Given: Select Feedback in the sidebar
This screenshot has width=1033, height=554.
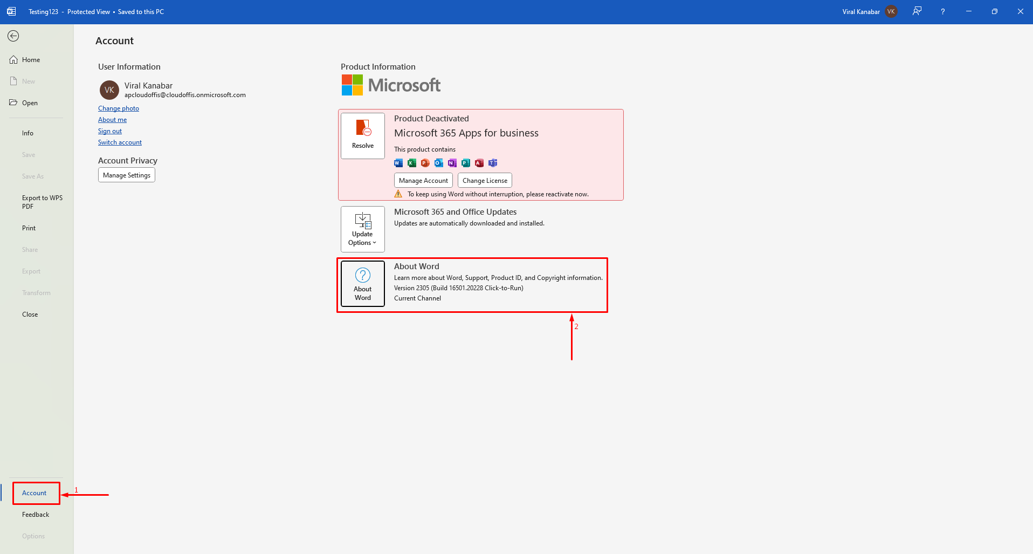Looking at the screenshot, I should 36,515.
